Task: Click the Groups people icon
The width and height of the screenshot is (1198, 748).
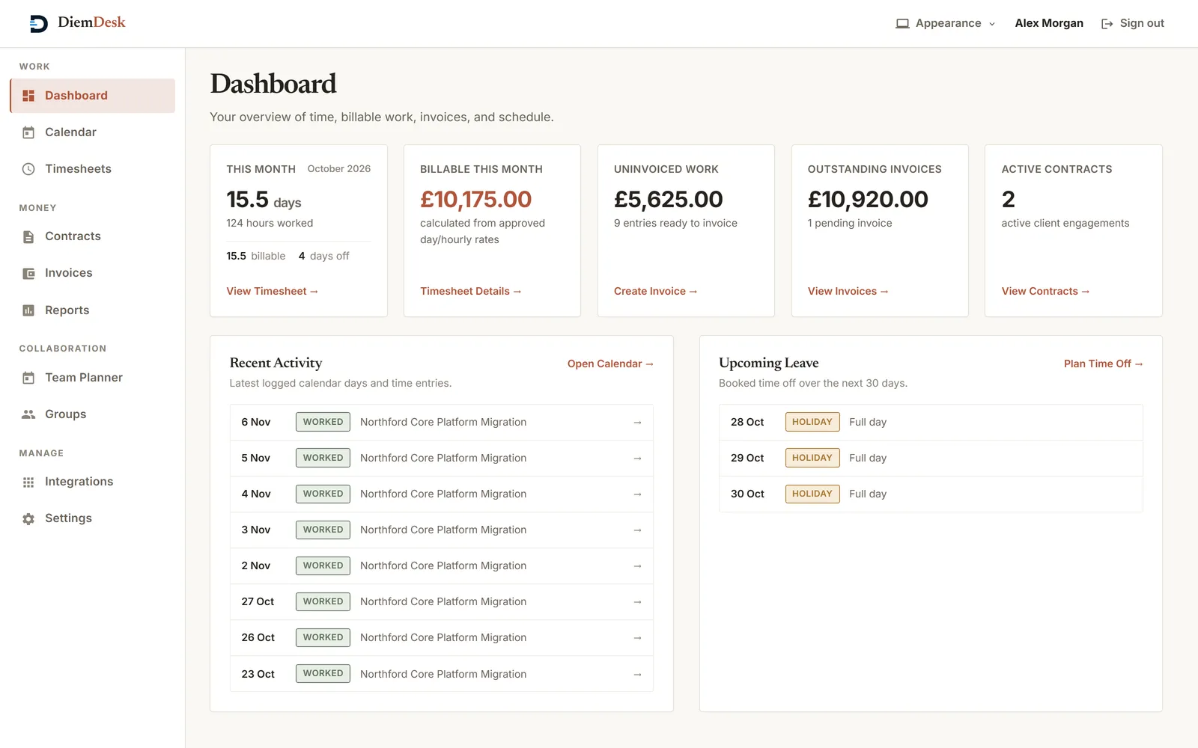Action: 28,414
